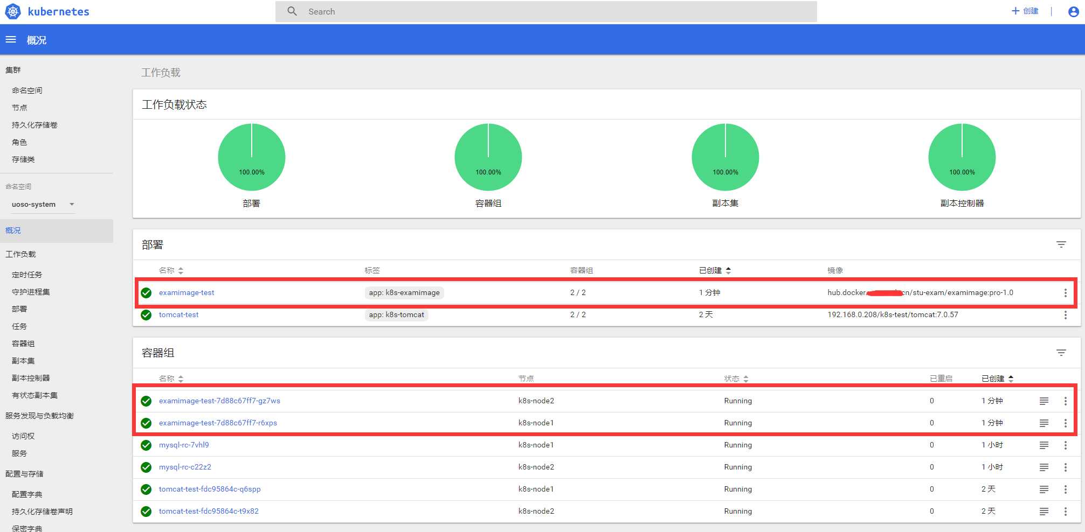This screenshot has width=1085, height=532.
Task: Click status check icon of examimage-test deployment
Action: tap(146, 293)
